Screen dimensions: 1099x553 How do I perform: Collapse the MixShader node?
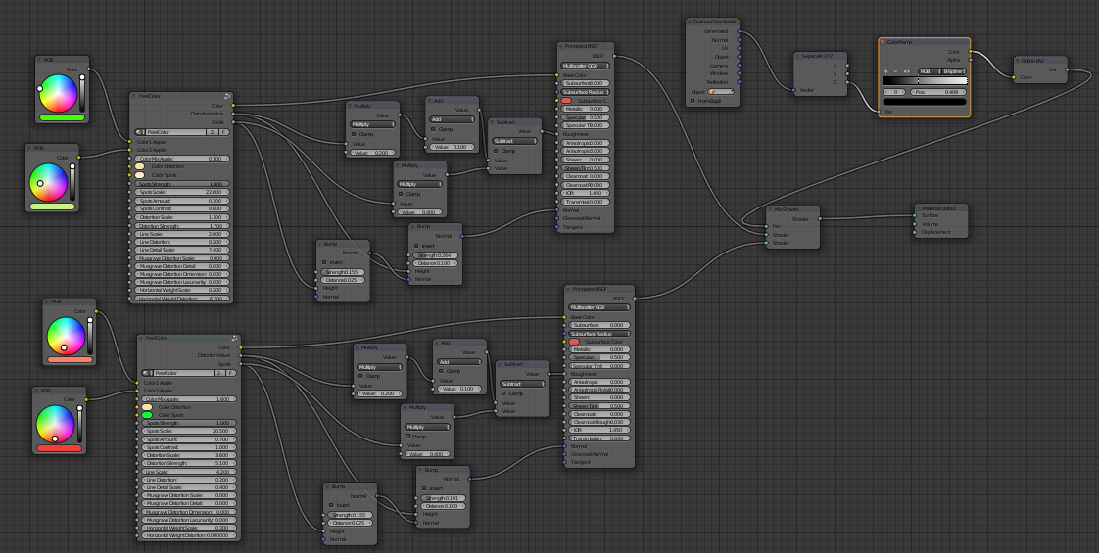770,209
